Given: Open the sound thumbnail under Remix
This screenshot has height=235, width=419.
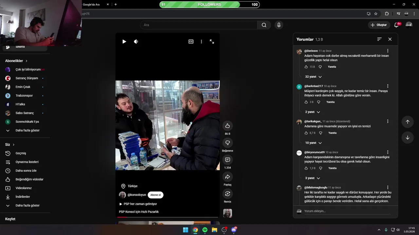Looking at the screenshot, I should [228, 213].
